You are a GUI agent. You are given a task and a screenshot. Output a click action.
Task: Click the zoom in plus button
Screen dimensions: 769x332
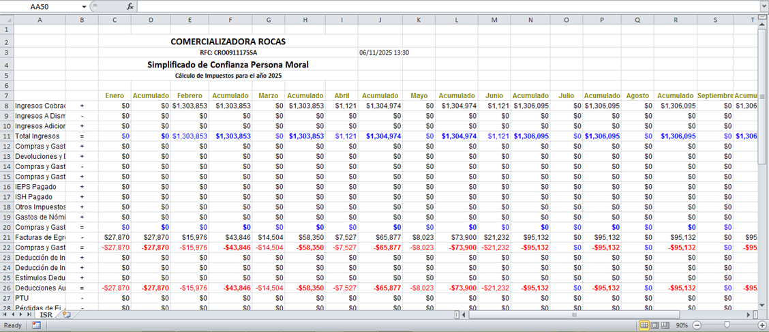coord(763,325)
